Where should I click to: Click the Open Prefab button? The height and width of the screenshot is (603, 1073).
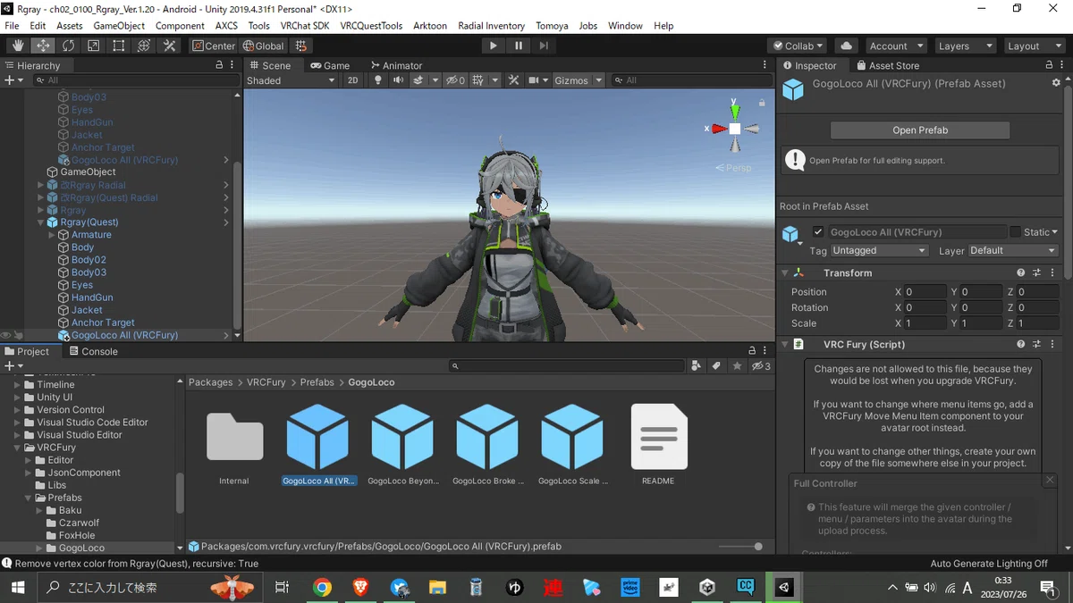point(920,130)
